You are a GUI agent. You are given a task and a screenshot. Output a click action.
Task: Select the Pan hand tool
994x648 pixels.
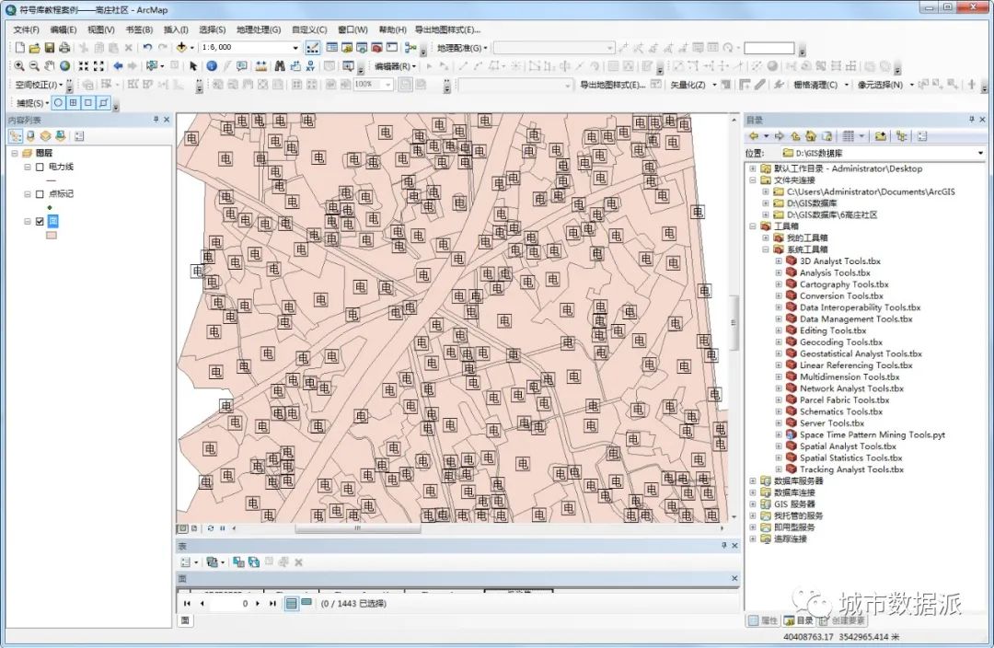50,66
